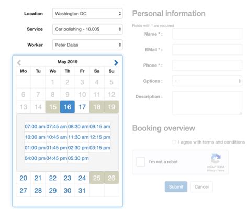Click into the Name input field
The image size is (248, 209).
click(x=207, y=34)
